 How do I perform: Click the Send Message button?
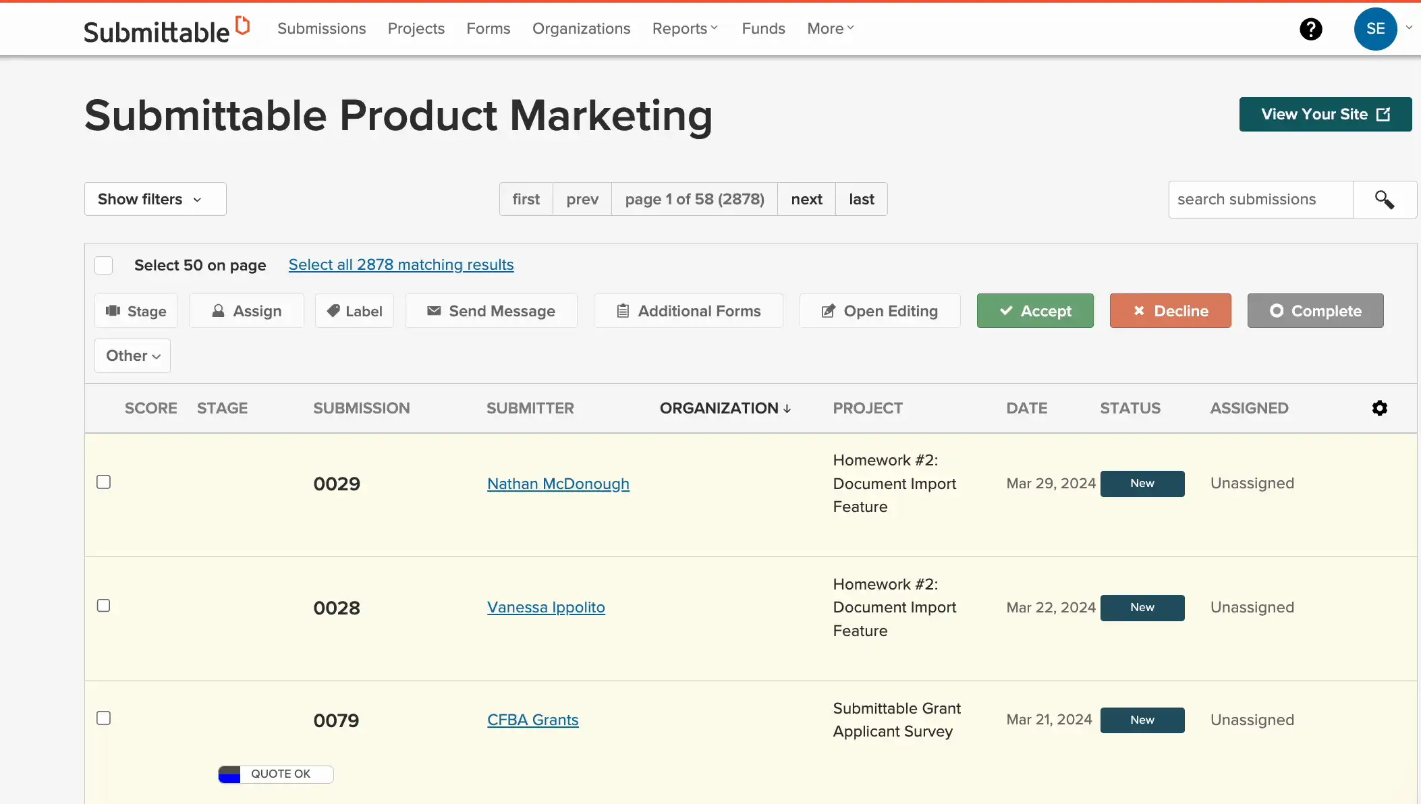click(491, 311)
